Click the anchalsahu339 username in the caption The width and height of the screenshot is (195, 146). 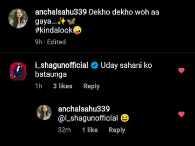pyautogui.click(x=61, y=12)
